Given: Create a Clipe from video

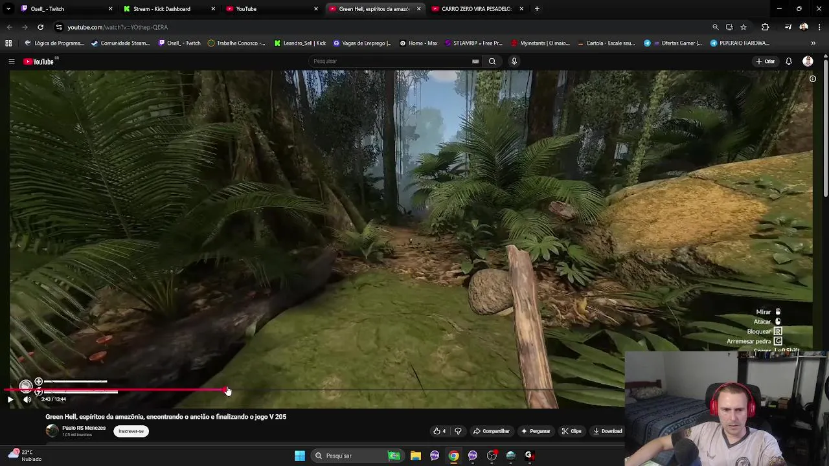Looking at the screenshot, I should click(x=572, y=431).
